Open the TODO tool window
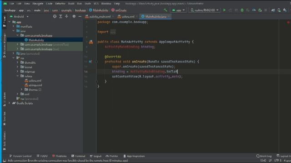The height and width of the screenshot is (163, 291). pos(42,156)
